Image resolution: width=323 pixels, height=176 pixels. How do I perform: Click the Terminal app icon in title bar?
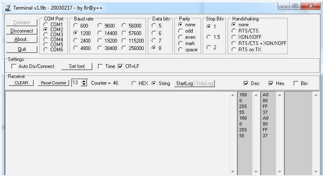pyautogui.click(x=8, y=8)
